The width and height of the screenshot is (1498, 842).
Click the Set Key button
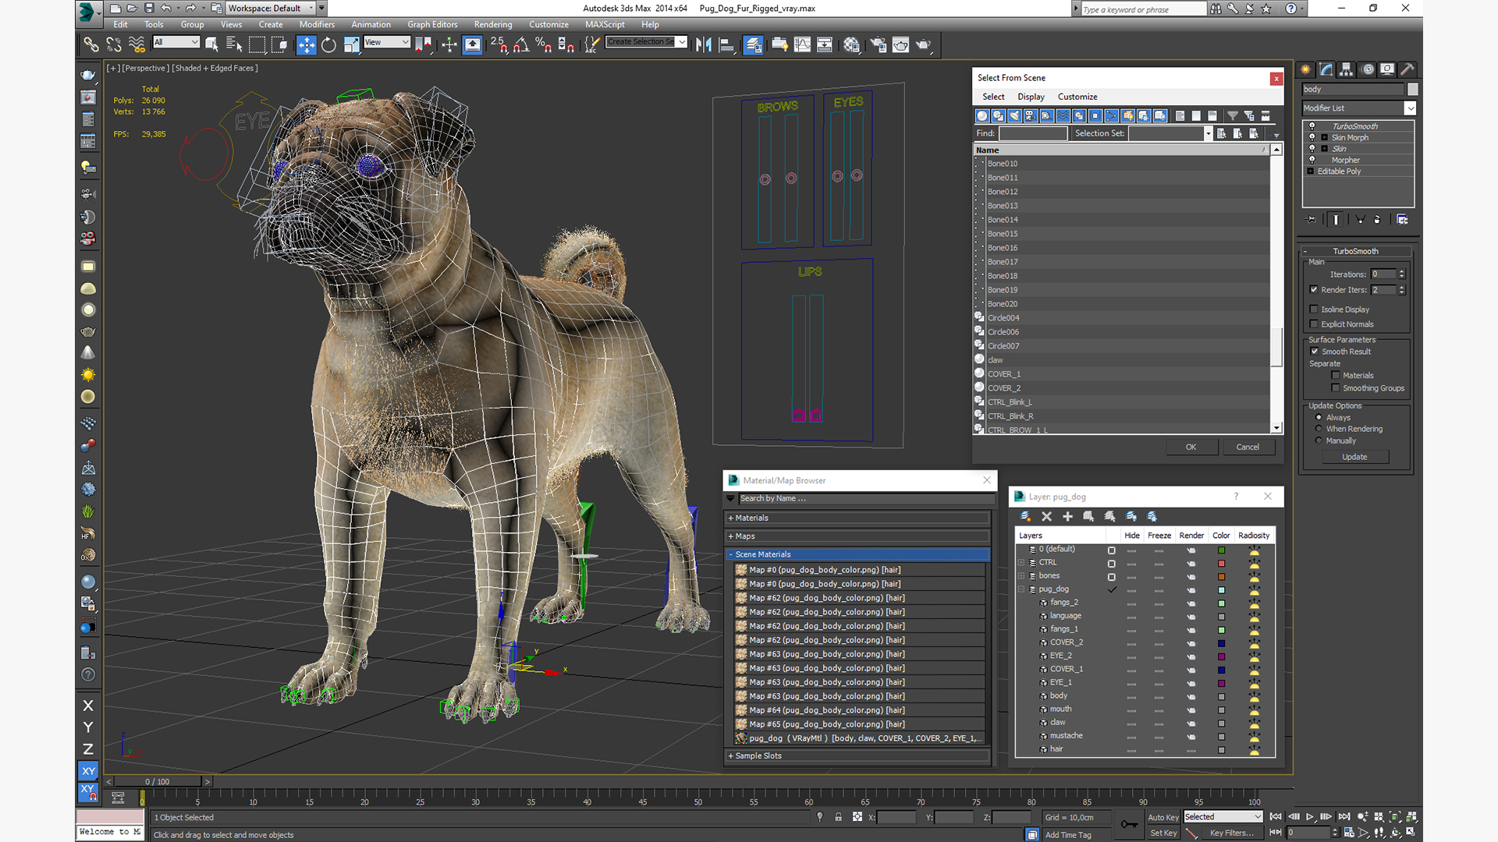(1163, 833)
